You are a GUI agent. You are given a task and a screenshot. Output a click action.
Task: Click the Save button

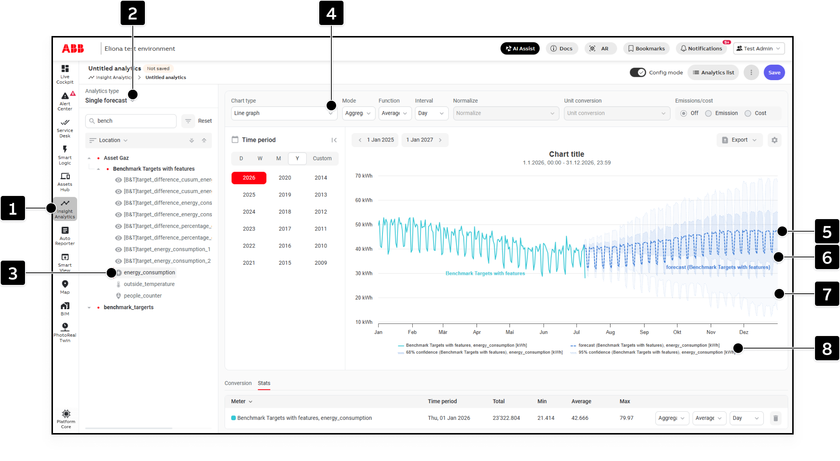774,72
